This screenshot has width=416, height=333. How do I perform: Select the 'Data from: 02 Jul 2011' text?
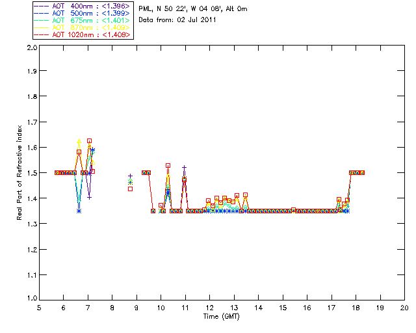click(x=177, y=20)
